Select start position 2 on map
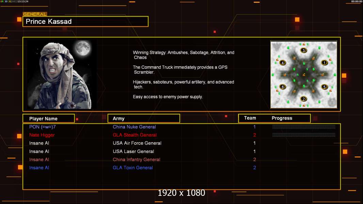363x204 pixels. pos(303,99)
